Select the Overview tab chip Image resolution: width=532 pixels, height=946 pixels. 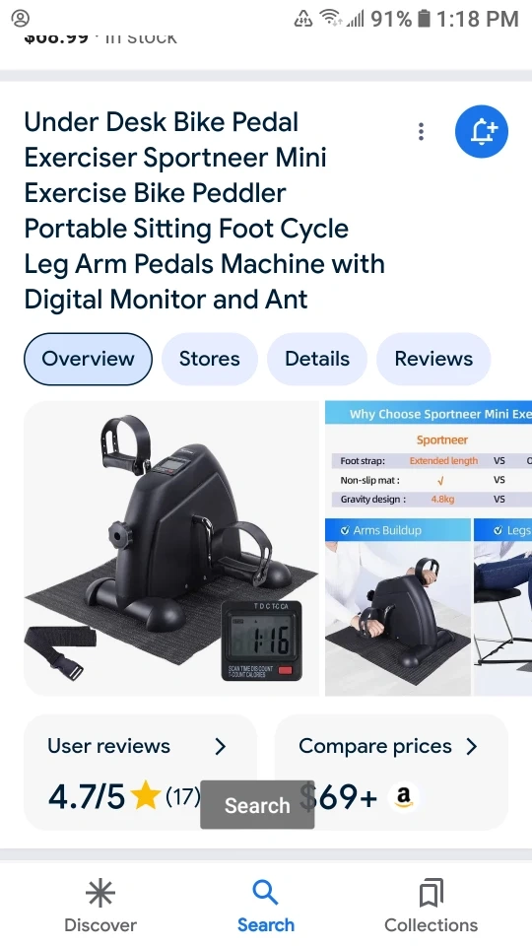[88, 359]
